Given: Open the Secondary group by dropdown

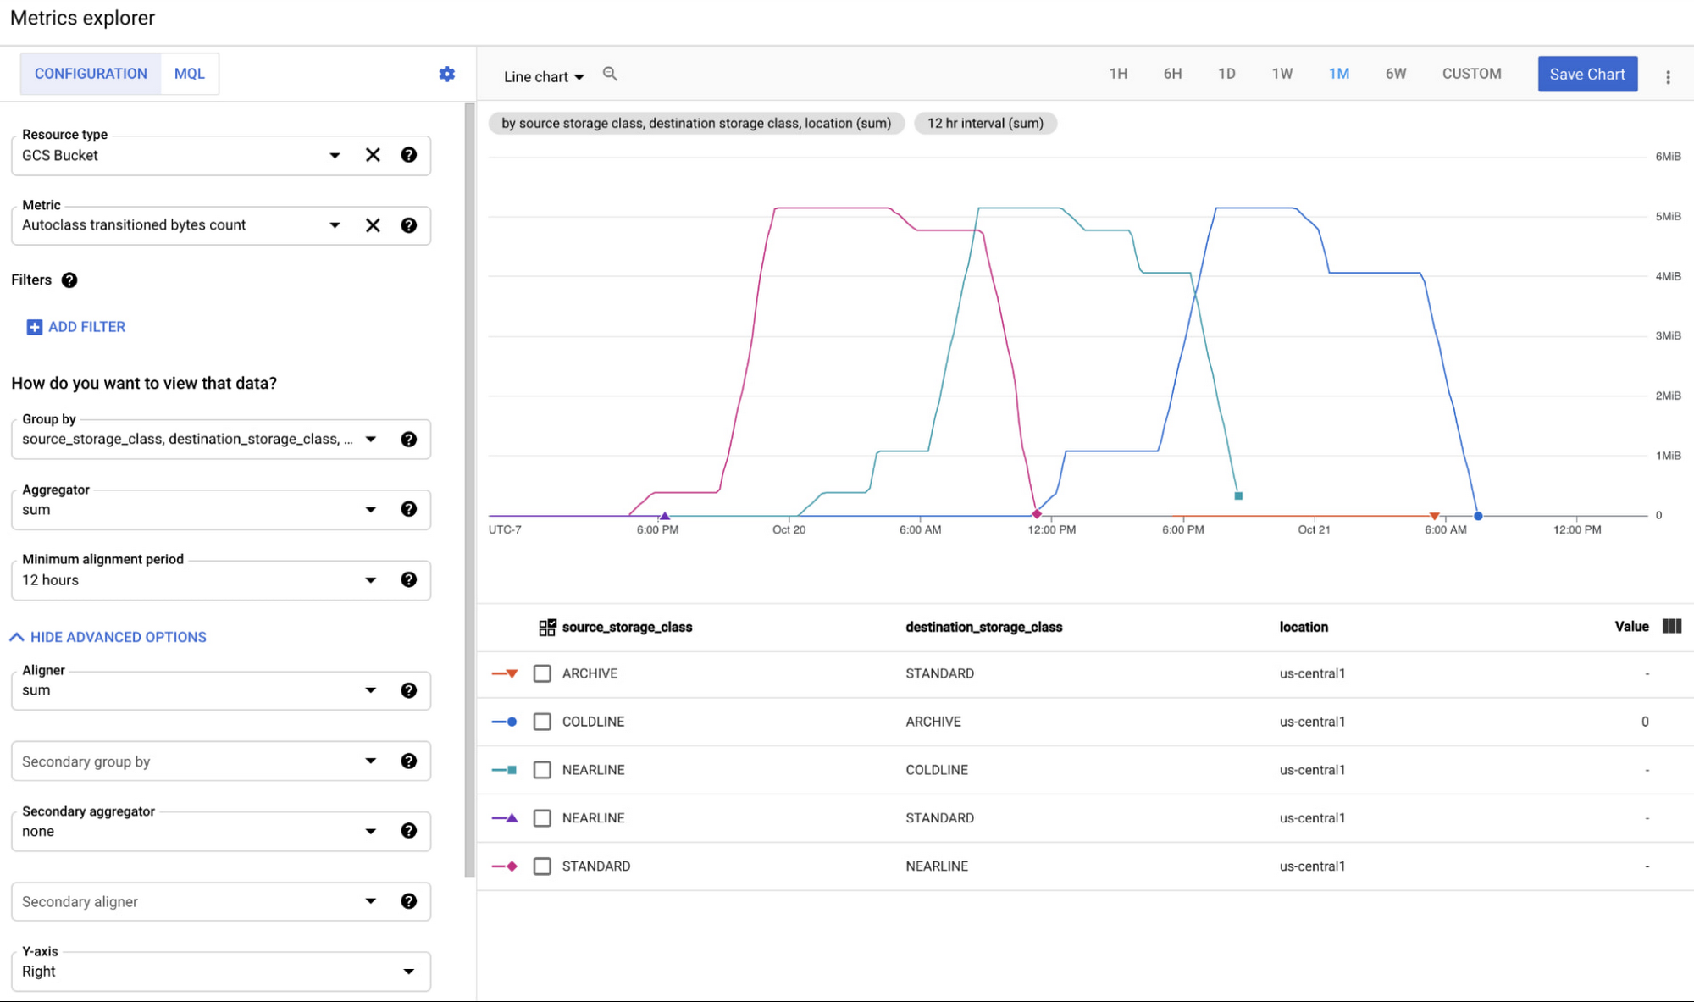Looking at the screenshot, I should [x=371, y=761].
